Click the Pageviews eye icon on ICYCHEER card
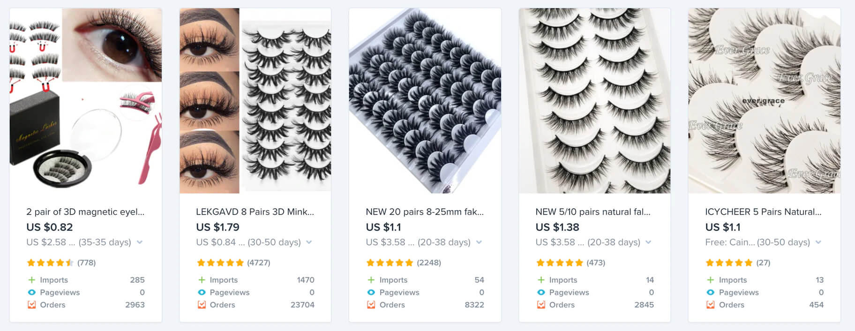The height and width of the screenshot is (331, 855). tap(711, 292)
